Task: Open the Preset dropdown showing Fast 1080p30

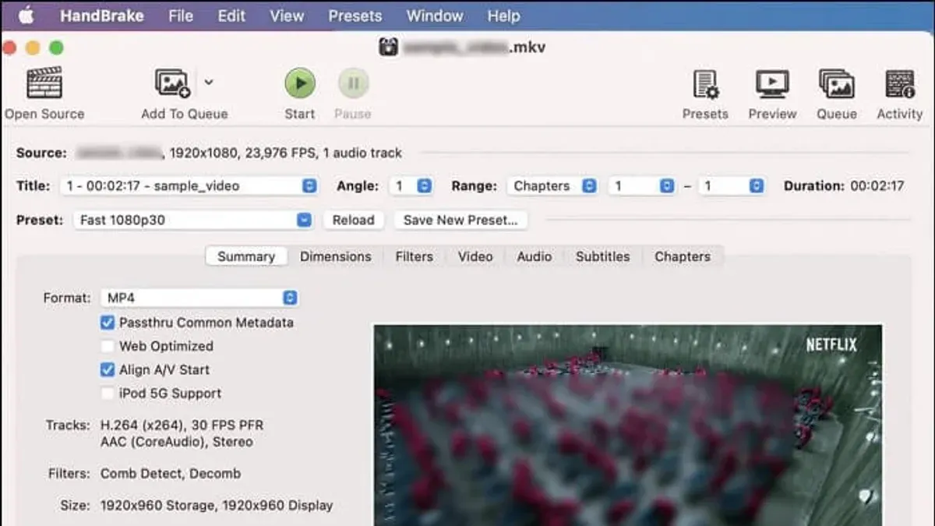Action: coord(194,221)
